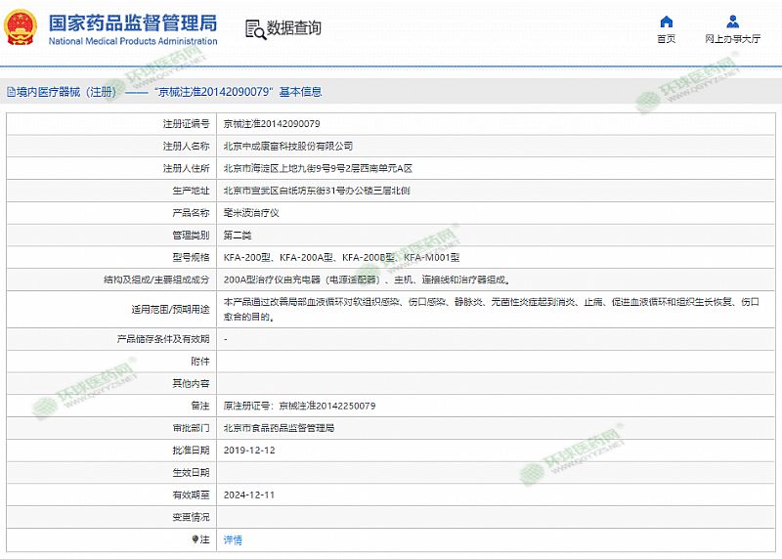
Task: Open the 网上办事大厅 text link
Action: point(732,39)
